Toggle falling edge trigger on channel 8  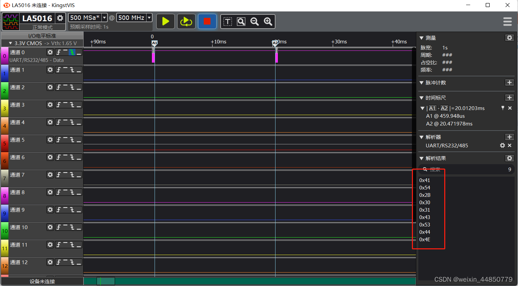(72, 192)
